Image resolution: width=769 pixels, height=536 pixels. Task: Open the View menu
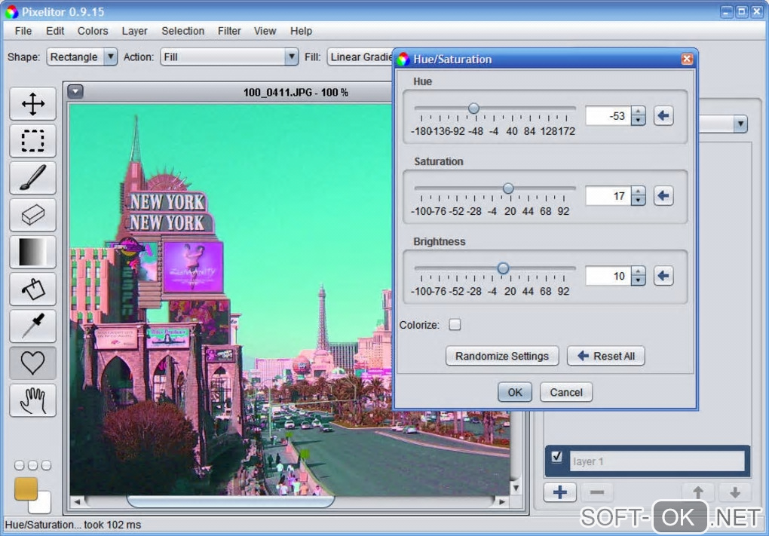coord(265,31)
